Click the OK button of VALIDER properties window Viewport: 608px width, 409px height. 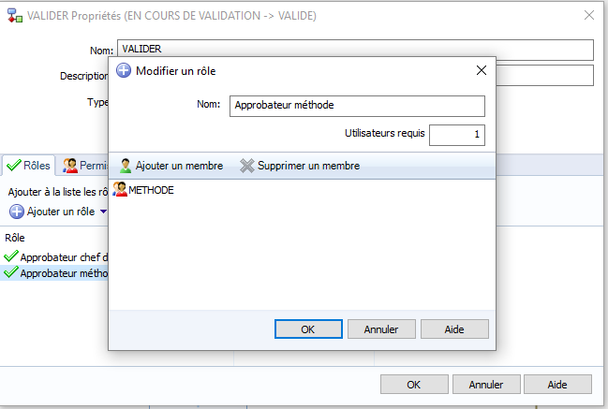point(414,385)
